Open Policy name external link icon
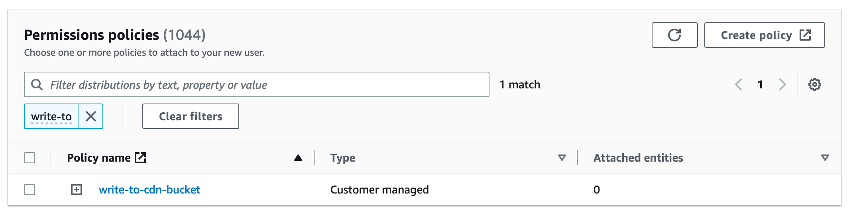Image resolution: width=853 pixels, height=215 pixels. click(x=140, y=158)
